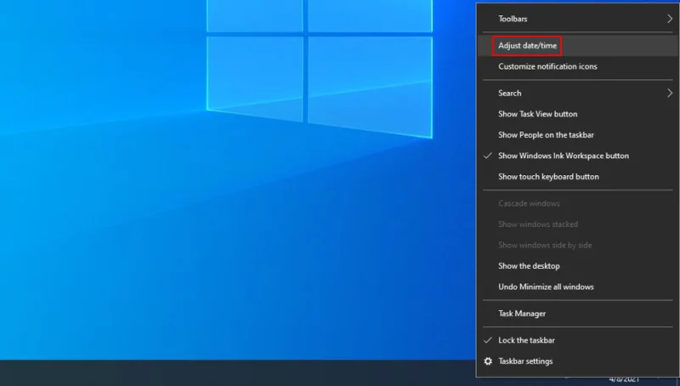This screenshot has width=680, height=386.
Task: Expand the Toolbars submenu arrow
Action: [x=670, y=19]
